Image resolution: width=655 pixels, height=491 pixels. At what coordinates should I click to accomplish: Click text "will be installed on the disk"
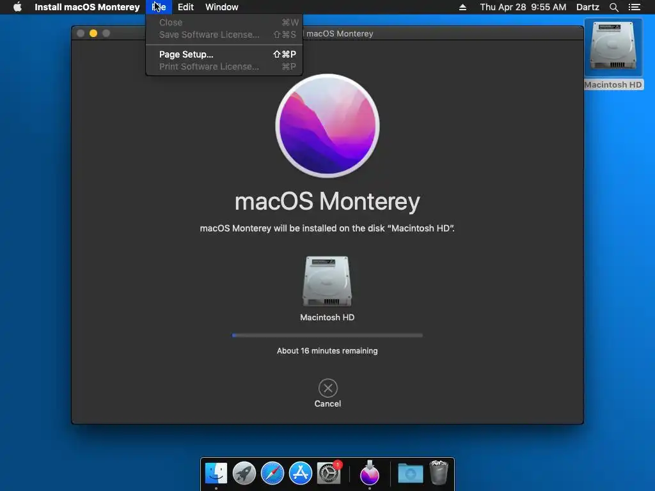point(329,228)
